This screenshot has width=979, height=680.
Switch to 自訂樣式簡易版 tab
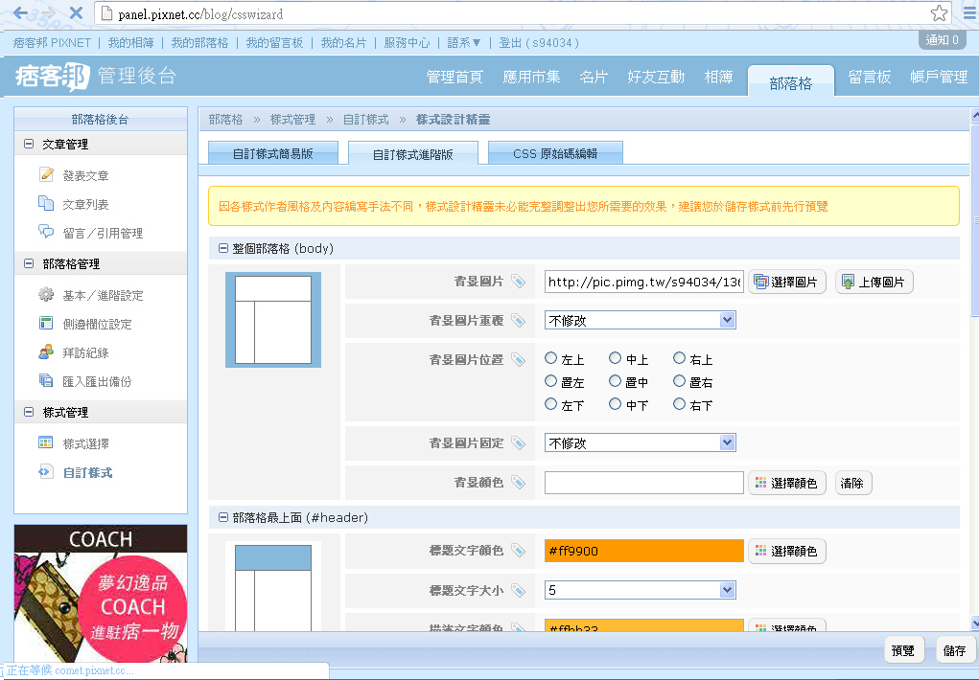pos(273,153)
